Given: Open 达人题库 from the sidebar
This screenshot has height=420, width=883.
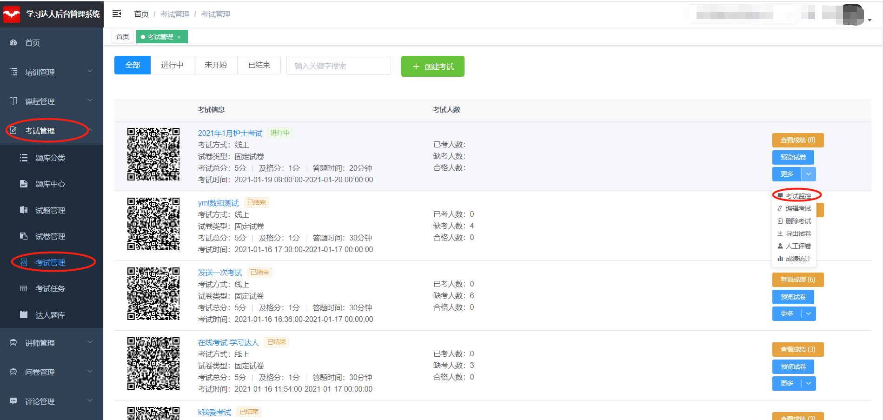Looking at the screenshot, I should [50, 315].
